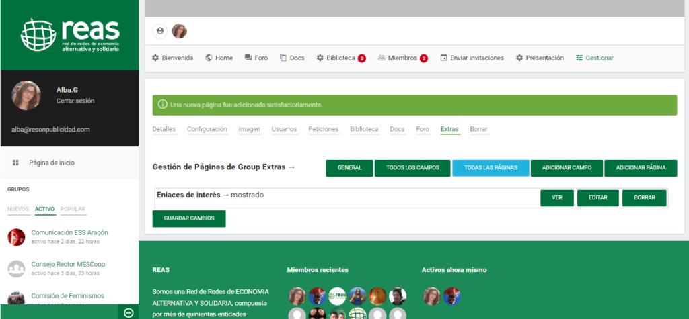Open the Foro chat icon

[248, 58]
